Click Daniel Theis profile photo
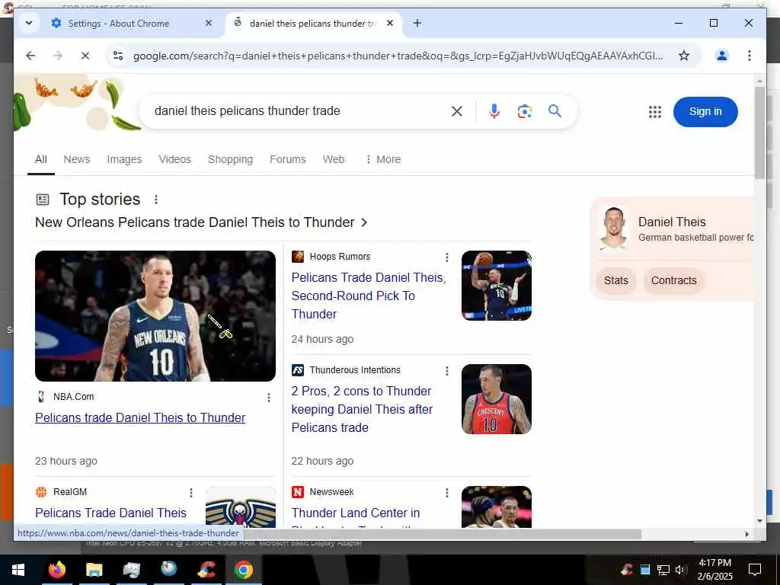Screen dimensions: 780x585 click(x=614, y=228)
